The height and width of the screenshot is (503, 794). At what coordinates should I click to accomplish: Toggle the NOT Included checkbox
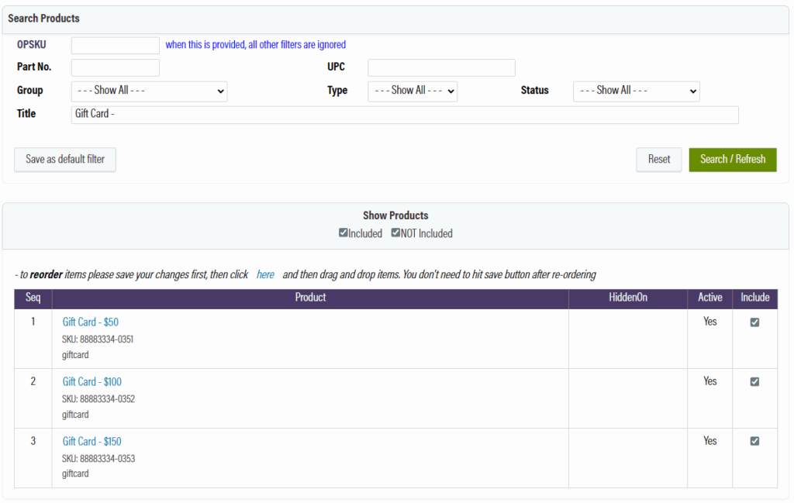395,233
